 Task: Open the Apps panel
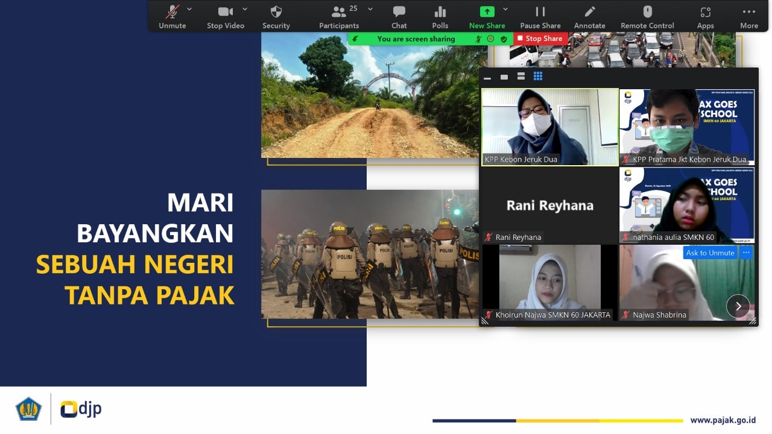(x=705, y=16)
